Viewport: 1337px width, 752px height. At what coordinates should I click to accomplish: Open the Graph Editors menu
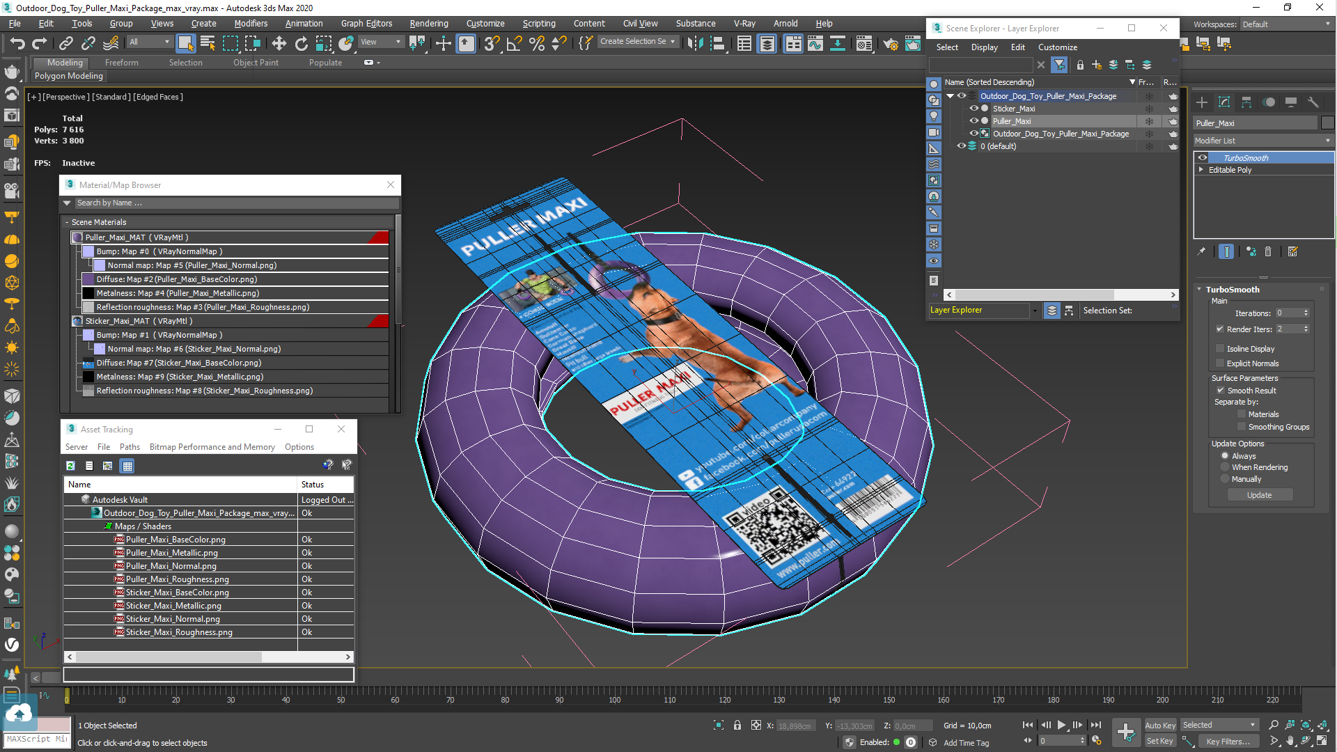point(366,23)
